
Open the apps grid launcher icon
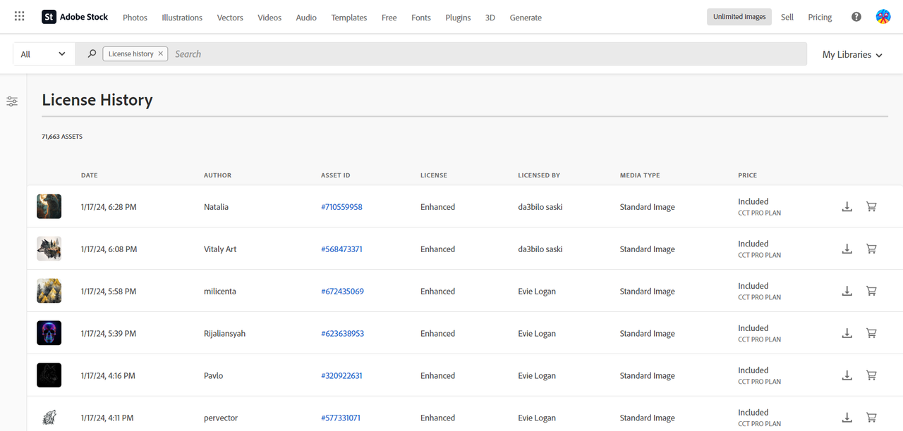pyautogui.click(x=20, y=16)
